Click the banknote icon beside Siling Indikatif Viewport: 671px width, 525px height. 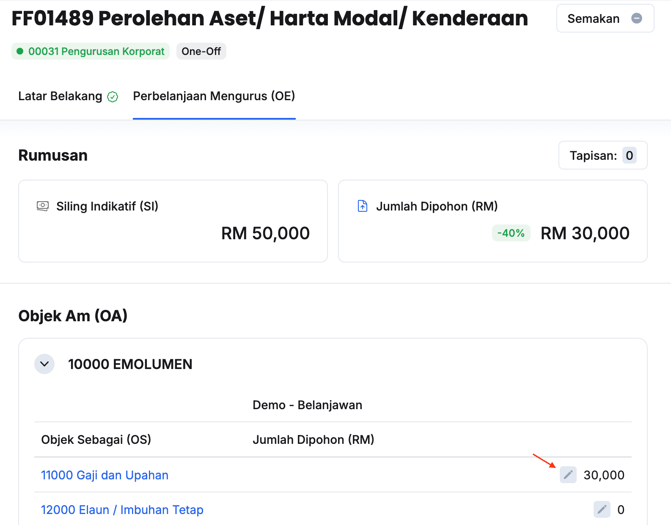pos(42,206)
